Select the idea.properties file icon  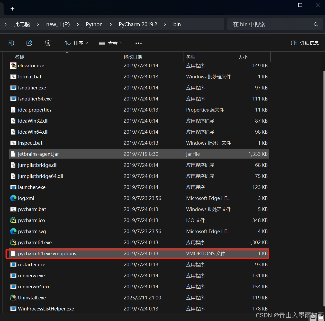pyautogui.click(x=13, y=110)
